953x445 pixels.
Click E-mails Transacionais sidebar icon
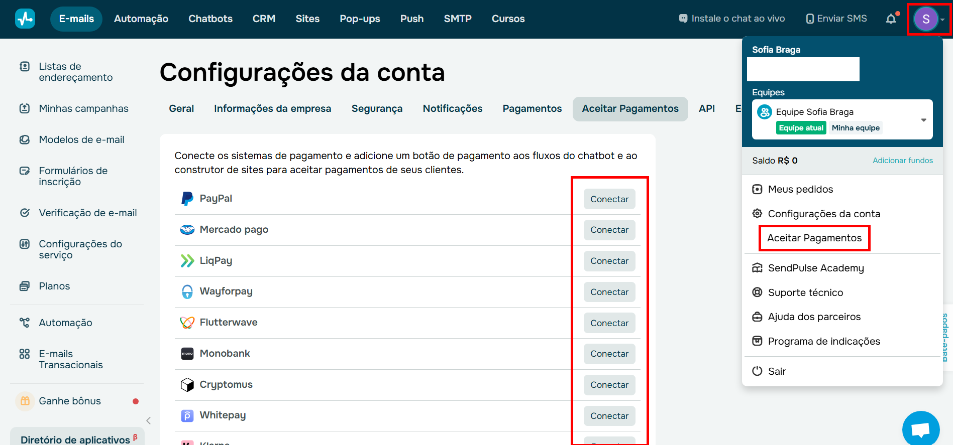coord(25,354)
